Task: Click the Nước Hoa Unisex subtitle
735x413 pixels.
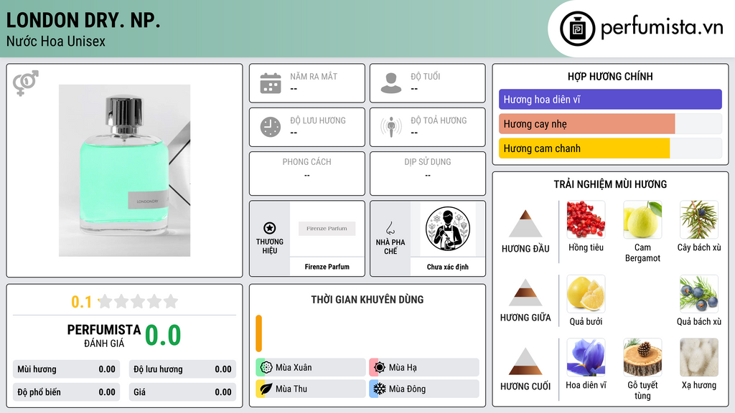Action: pos(56,41)
